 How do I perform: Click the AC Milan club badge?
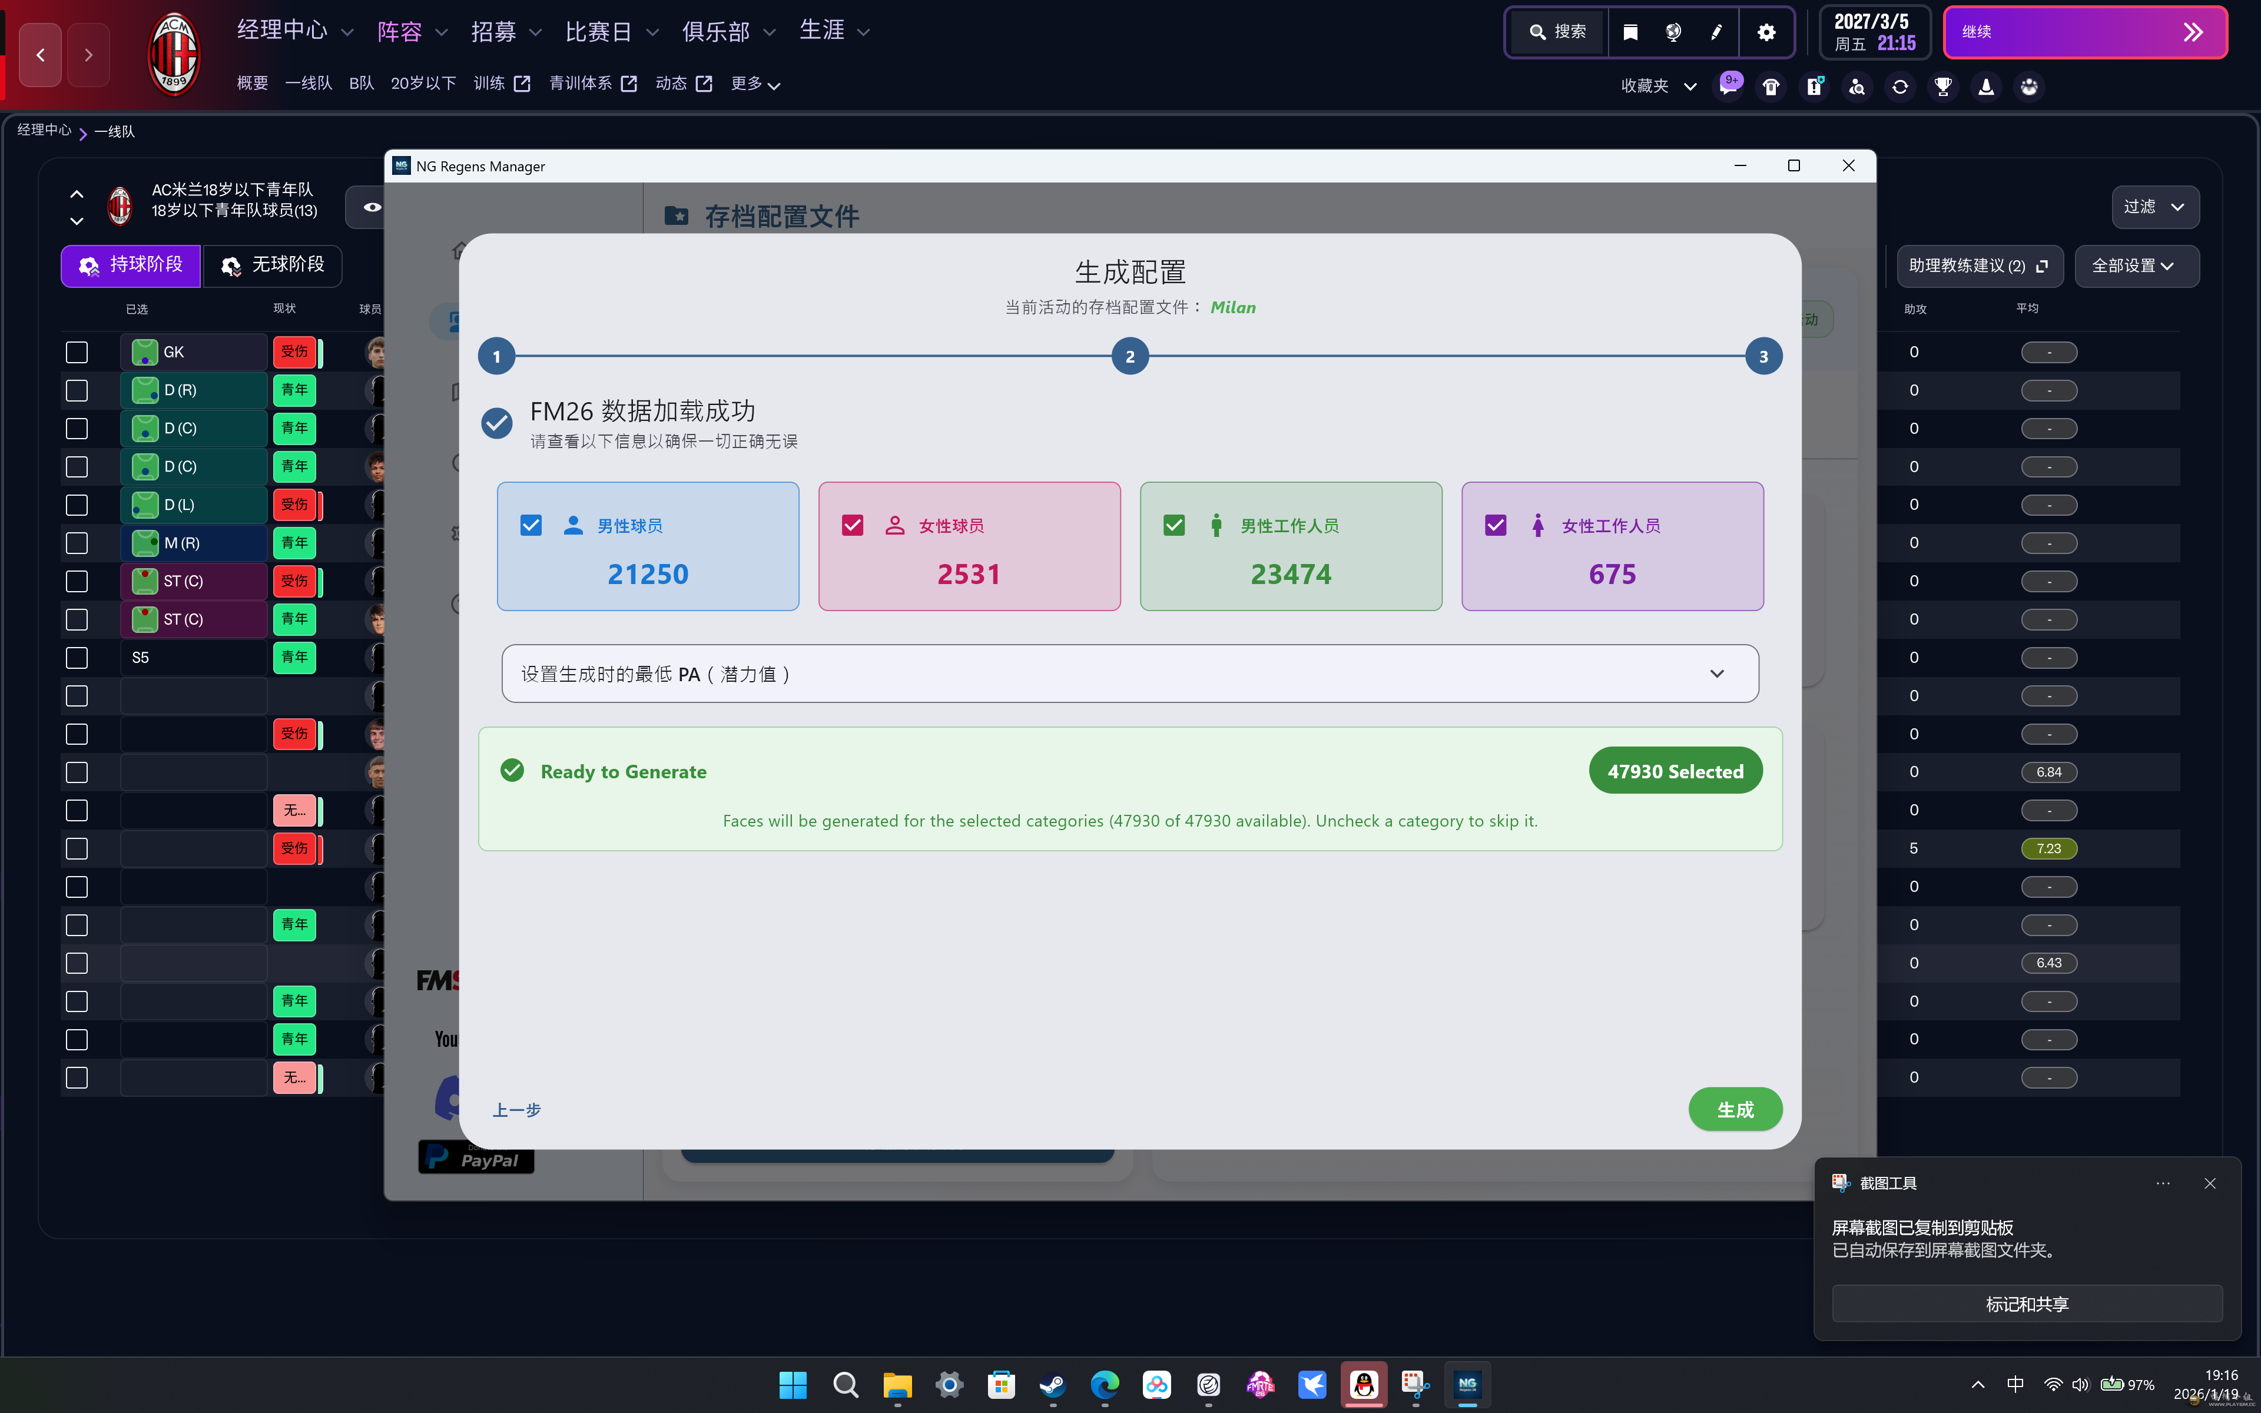(x=174, y=54)
